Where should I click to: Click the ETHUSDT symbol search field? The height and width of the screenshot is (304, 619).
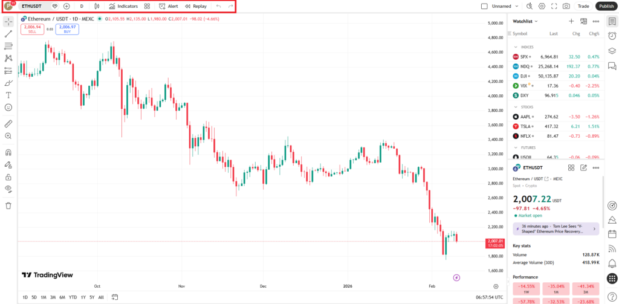(x=31, y=6)
